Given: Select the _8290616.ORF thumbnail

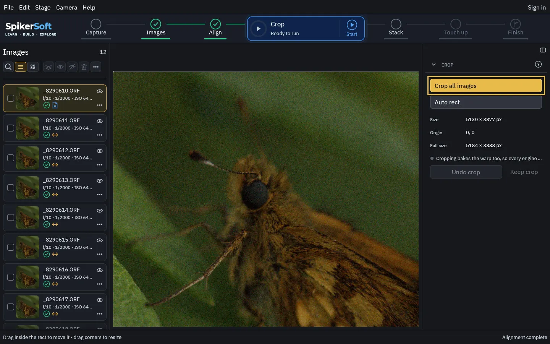Looking at the screenshot, I should pyautogui.click(x=27, y=277).
